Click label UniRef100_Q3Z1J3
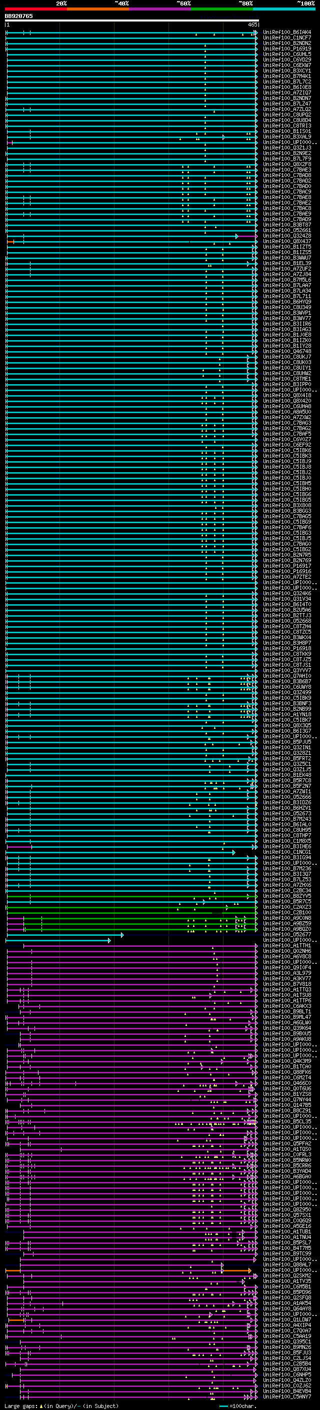Viewport: 320px width, 1410px height. (x=287, y=148)
